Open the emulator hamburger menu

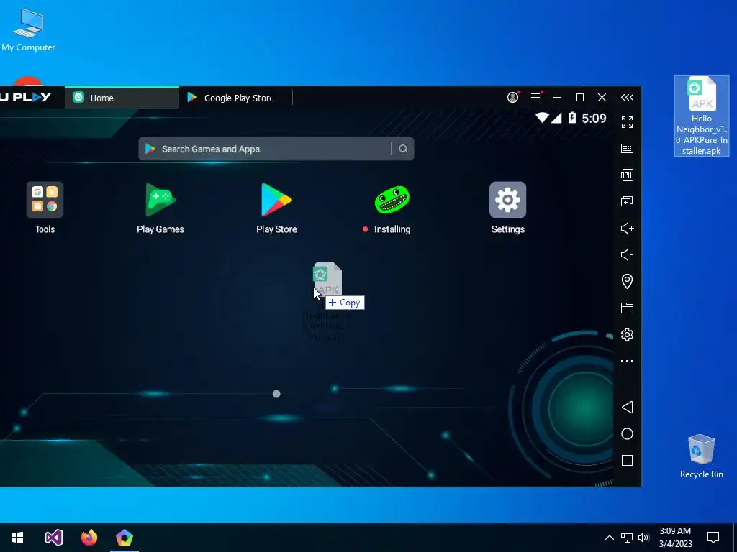tap(535, 97)
